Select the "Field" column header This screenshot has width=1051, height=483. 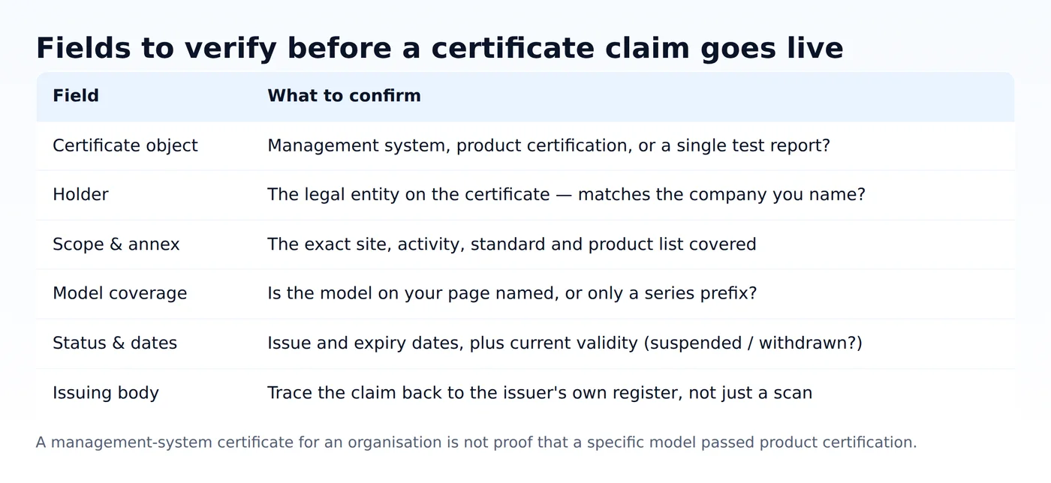pos(76,96)
